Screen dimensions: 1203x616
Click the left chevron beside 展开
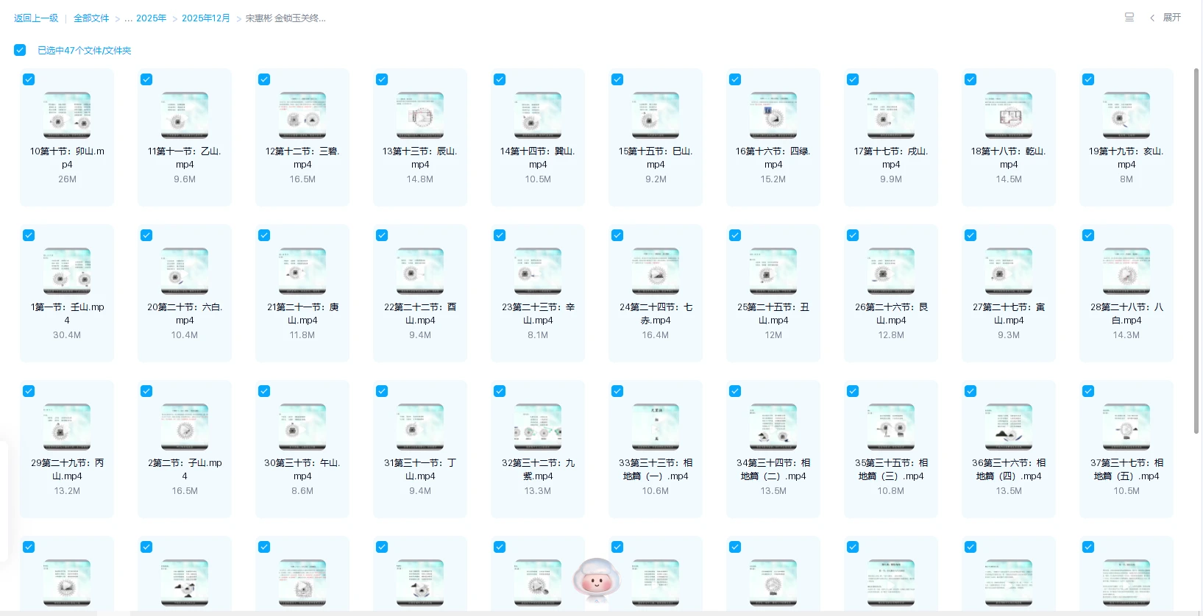(x=1152, y=18)
